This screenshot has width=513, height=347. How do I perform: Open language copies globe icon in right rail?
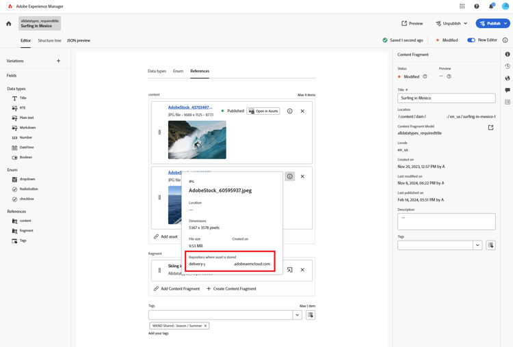508,78
